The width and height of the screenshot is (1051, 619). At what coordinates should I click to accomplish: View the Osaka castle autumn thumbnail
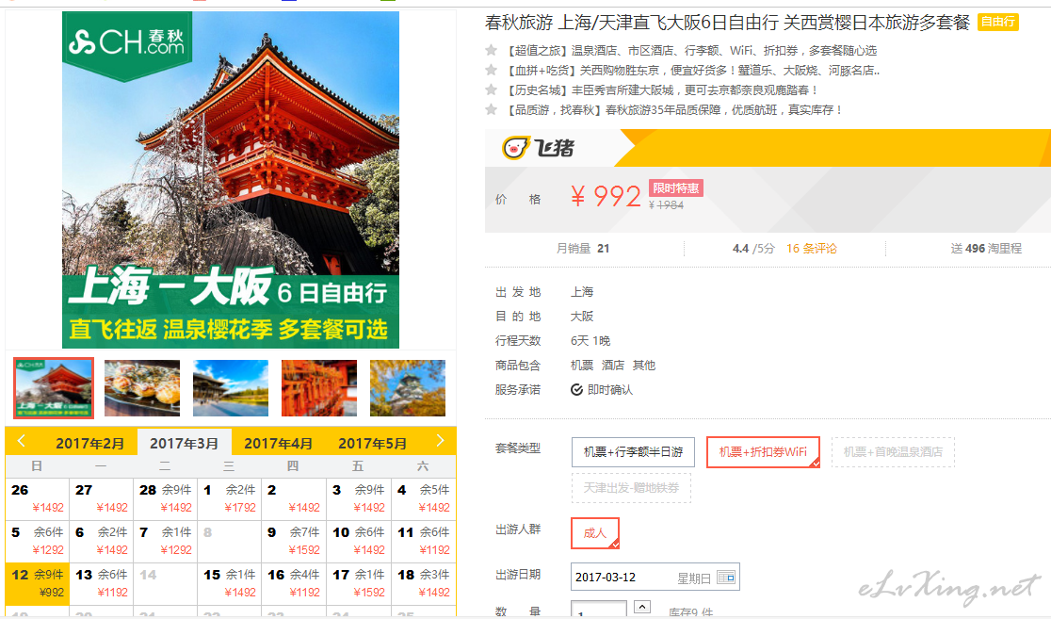(x=408, y=388)
